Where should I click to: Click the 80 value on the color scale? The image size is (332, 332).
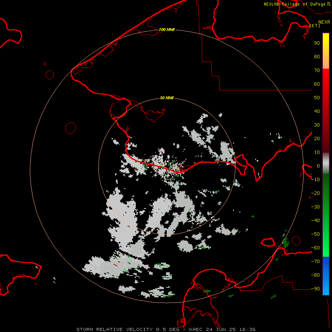click(x=317, y=56)
